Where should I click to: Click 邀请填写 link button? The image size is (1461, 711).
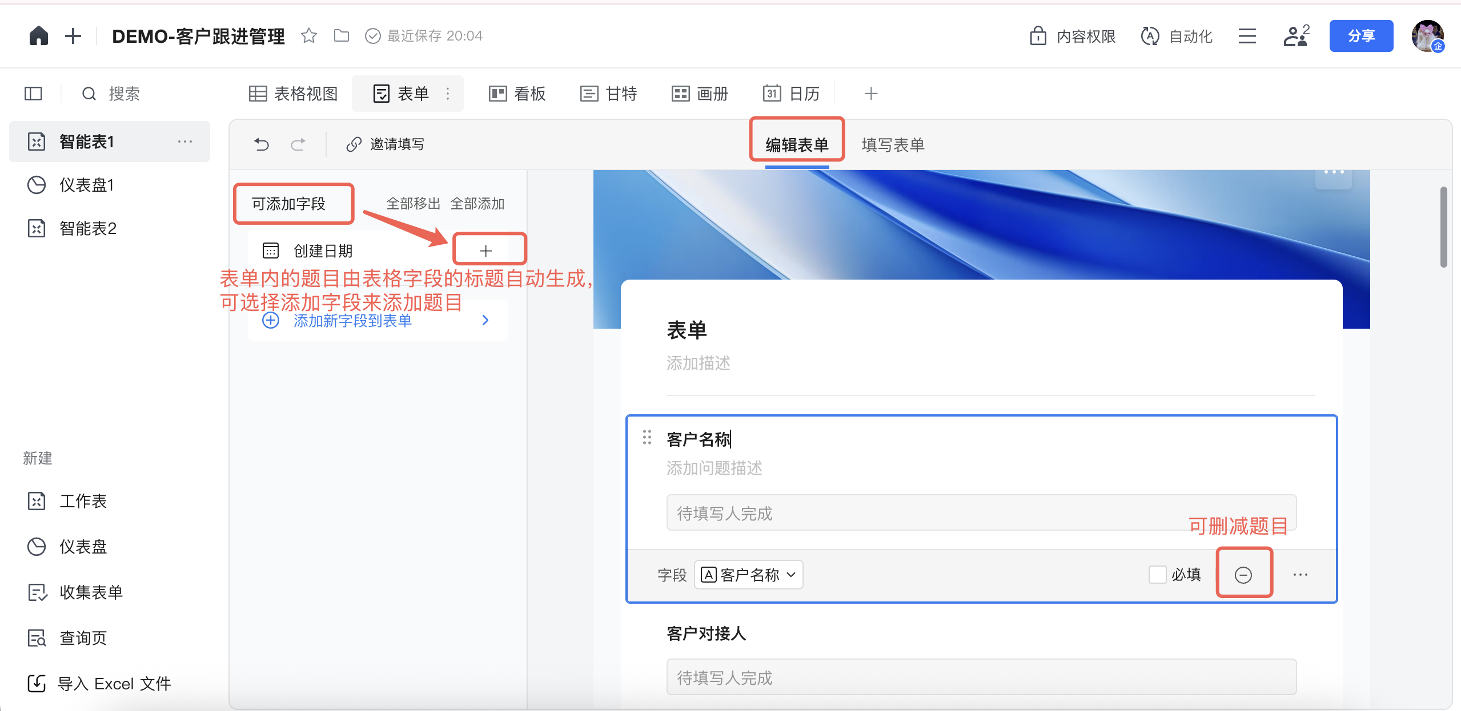[386, 144]
